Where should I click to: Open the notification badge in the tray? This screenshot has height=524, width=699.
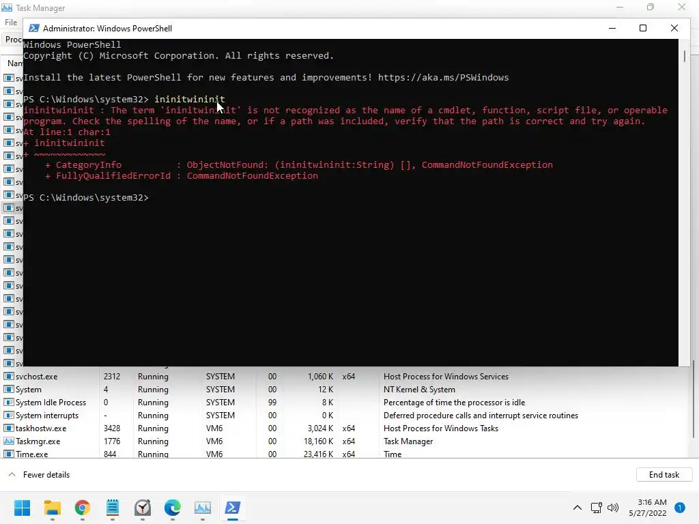click(680, 508)
